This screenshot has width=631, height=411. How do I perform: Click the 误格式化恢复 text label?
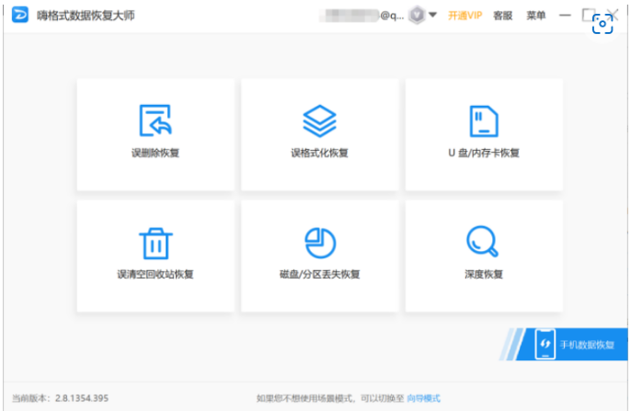(319, 153)
